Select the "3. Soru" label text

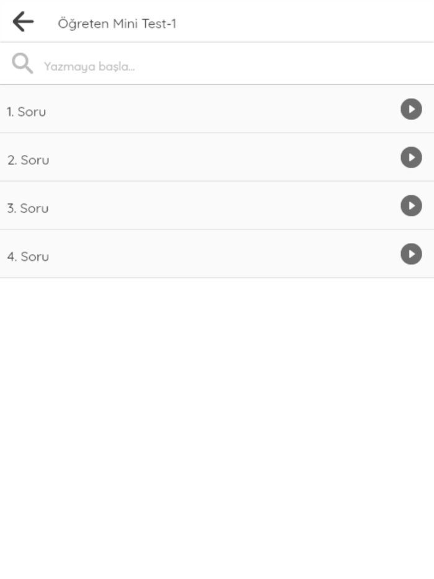coord(27,208)
